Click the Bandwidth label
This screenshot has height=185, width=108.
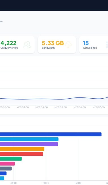pyautogui.click(x=48, y=48)
